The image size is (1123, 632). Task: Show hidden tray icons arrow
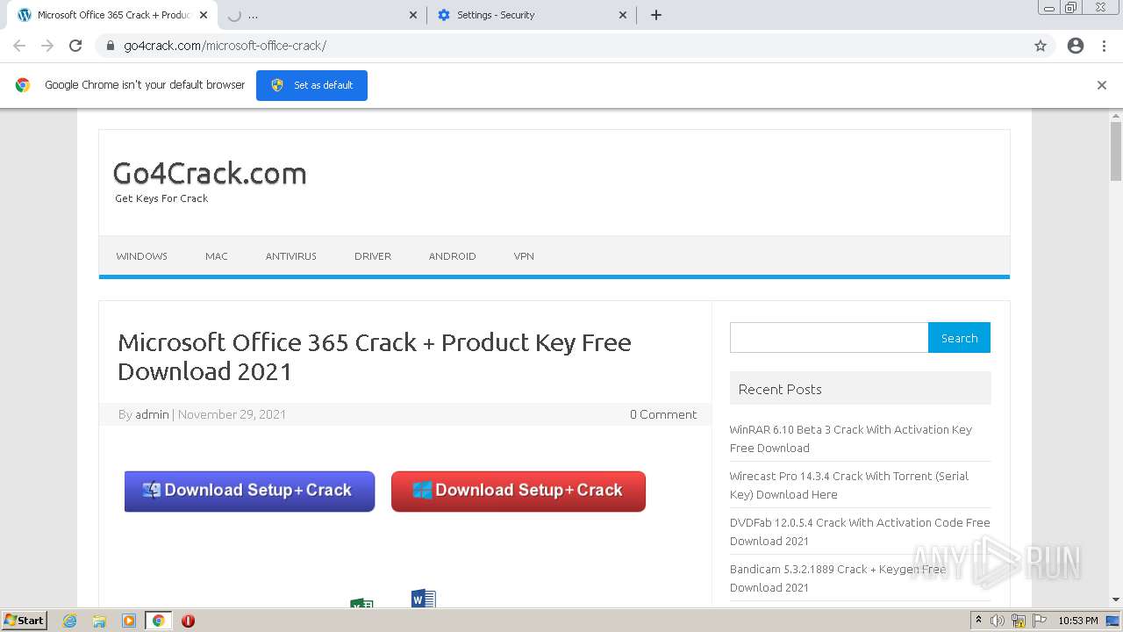[978, 620]
